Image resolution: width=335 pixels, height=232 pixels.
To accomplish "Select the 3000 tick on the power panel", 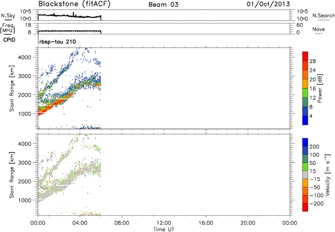I will click(25, 76).
